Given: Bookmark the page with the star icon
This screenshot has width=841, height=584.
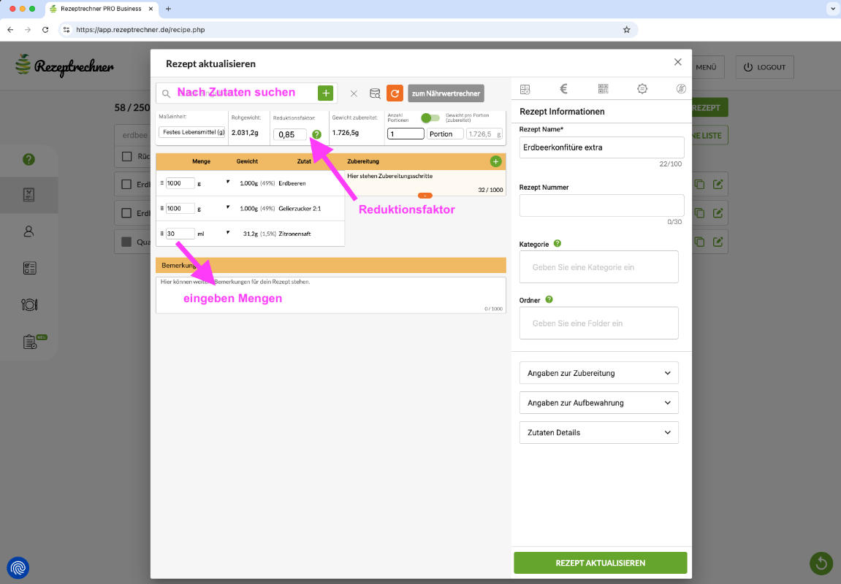Looking at the screenshot, I should [626, 30].
